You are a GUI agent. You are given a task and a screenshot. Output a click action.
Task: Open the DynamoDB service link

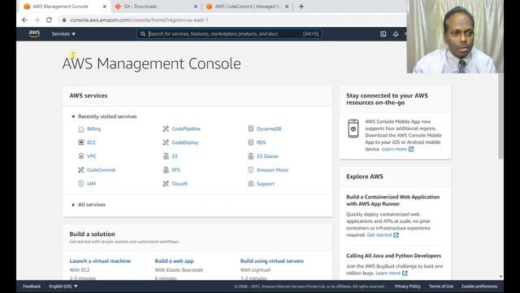point(269,129)
